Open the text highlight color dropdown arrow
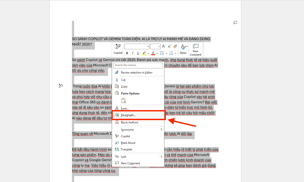This screenshot has width=304, height=182. (x=148, y=53)
